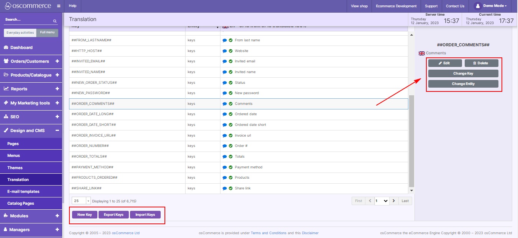Click the previous page arrow in pagination
This screenshot has height=238, width=518.
tap(370, 201)
